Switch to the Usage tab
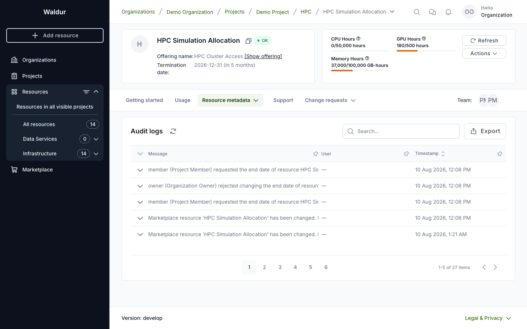Screen dimensions: 527x329 tap(183, 100)
